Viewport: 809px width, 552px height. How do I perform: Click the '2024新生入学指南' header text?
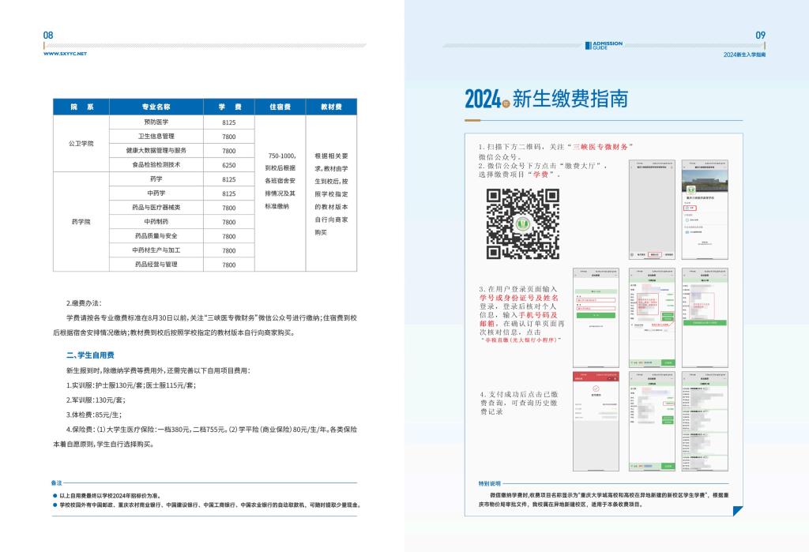pyautogui.click(x=744, y=54)
